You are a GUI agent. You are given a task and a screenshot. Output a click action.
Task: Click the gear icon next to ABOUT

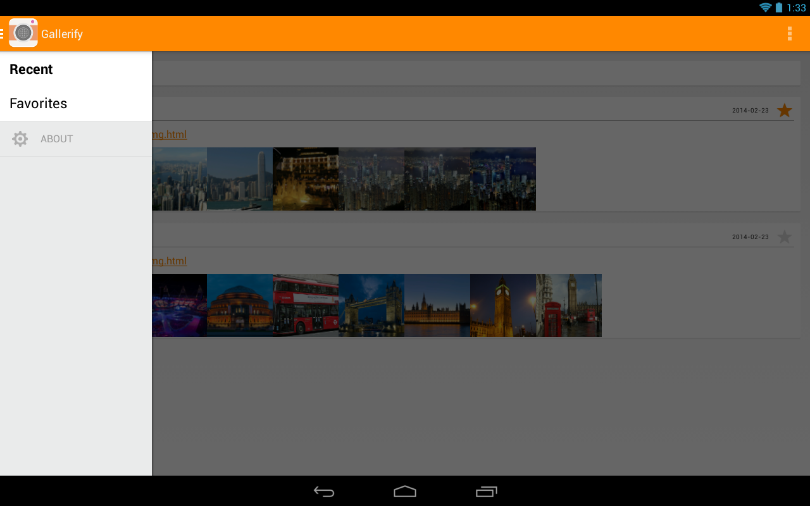coord(20,139)
